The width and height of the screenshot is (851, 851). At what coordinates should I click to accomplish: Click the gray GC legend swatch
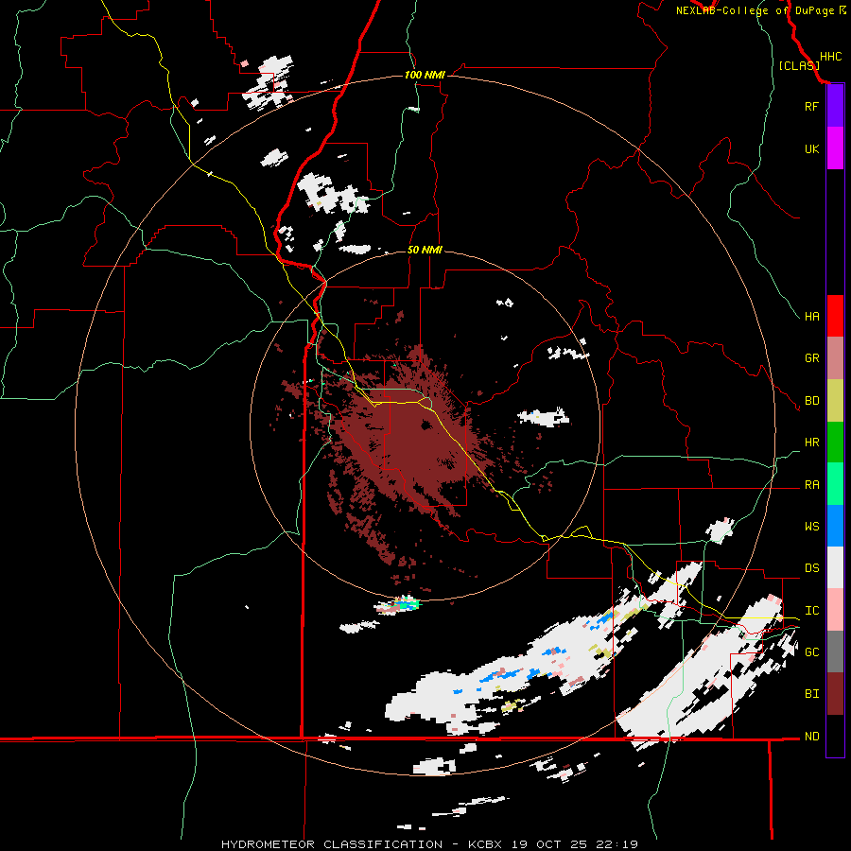(x=835, y=651)
